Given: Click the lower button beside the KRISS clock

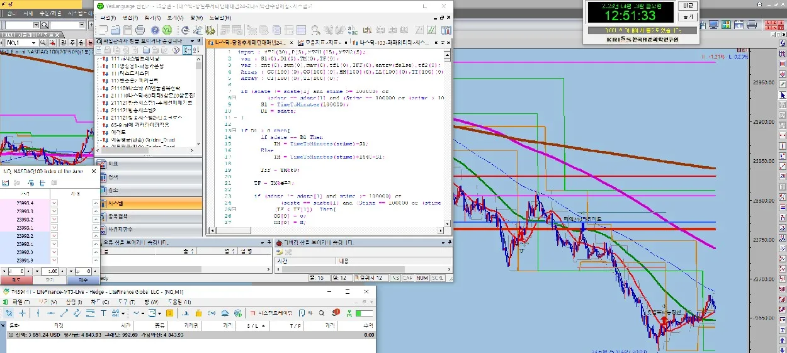Looking at the screenshot, I should click(688, 16).
